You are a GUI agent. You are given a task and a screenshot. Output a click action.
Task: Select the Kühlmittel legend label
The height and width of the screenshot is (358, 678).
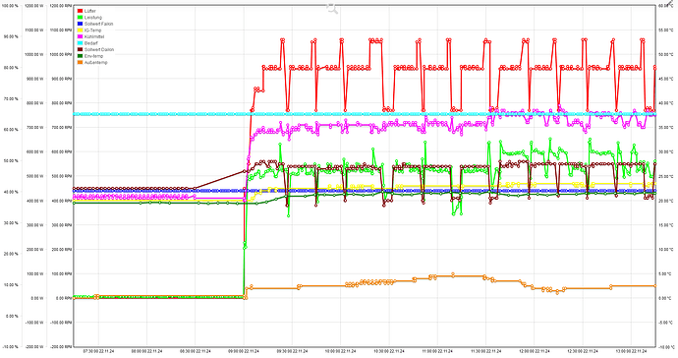(x=94, y=36)
